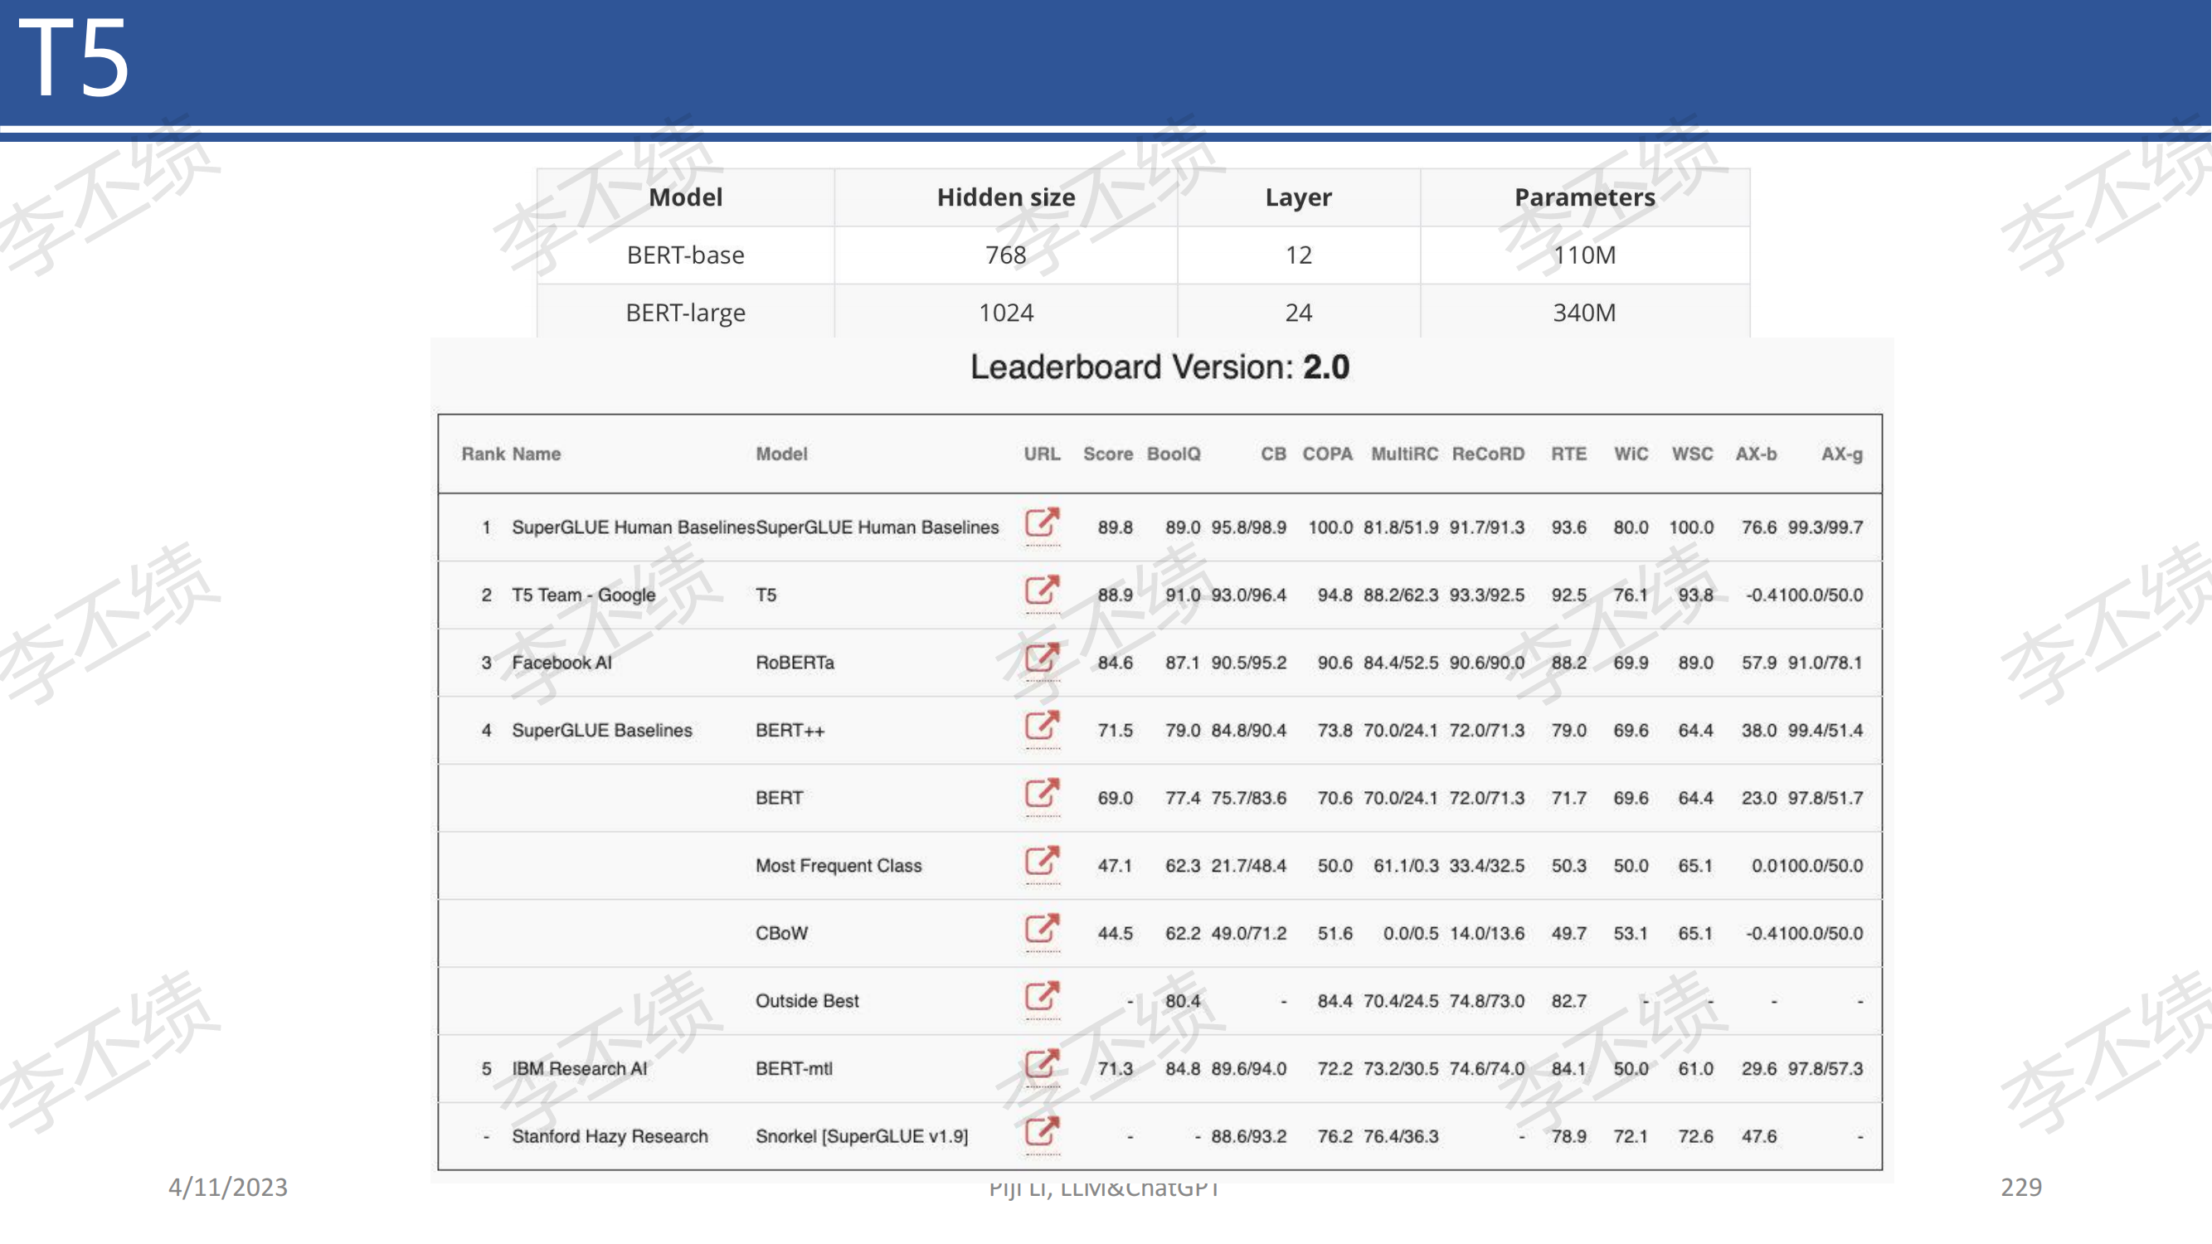Viewport: 2212px width, 1244px height.
Task: Select the Snorkel [SuperGLUE v1.9] model name
Action: pos(862,1136)
